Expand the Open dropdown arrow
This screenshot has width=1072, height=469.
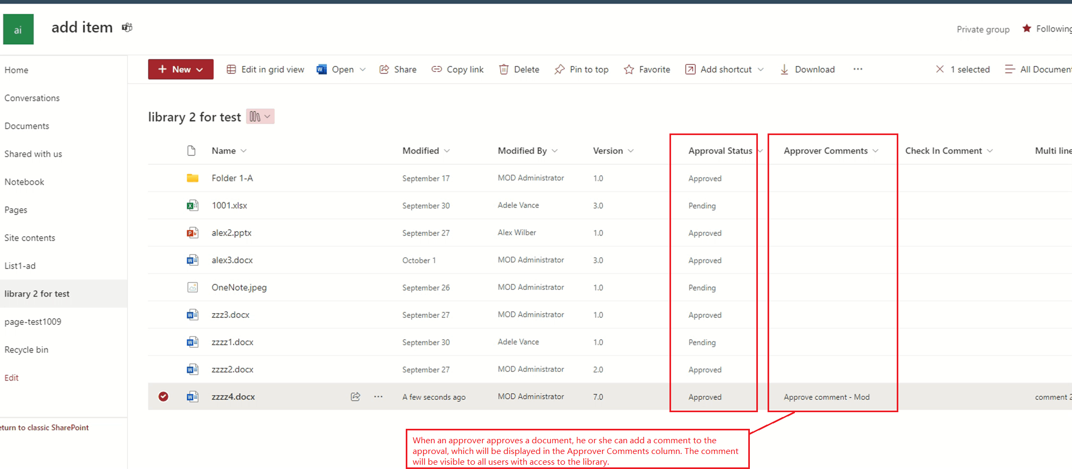(363, 69)
